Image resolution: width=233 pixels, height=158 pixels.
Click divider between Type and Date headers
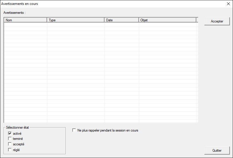point(104,20)
